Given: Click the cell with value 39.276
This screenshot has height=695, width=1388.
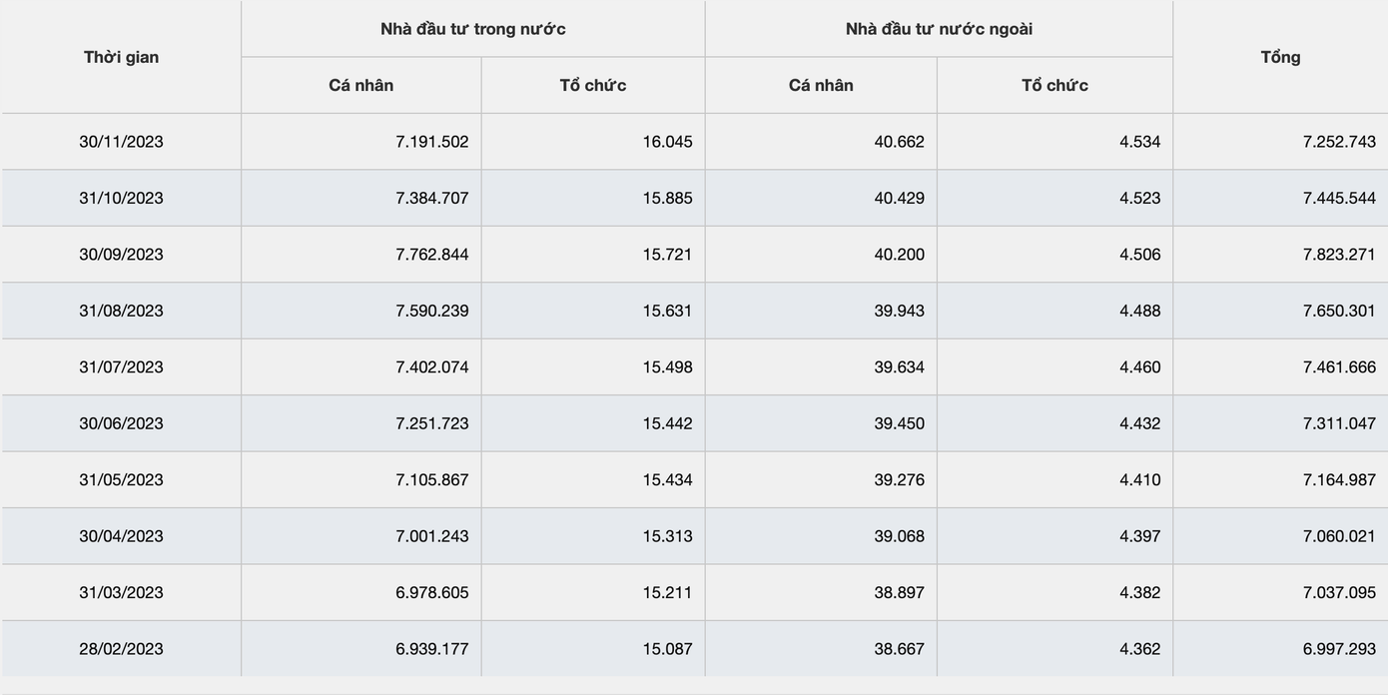Looking at the screenshot, I should click(x=899, y=480).
